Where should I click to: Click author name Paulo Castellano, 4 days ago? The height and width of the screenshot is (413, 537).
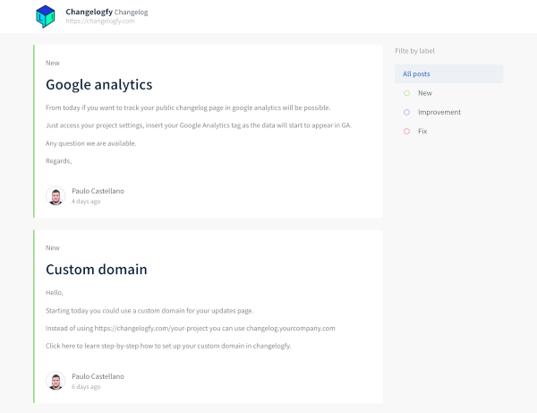[x=98, y=191]
